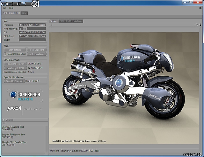Click the OS info field

[33, 32]
